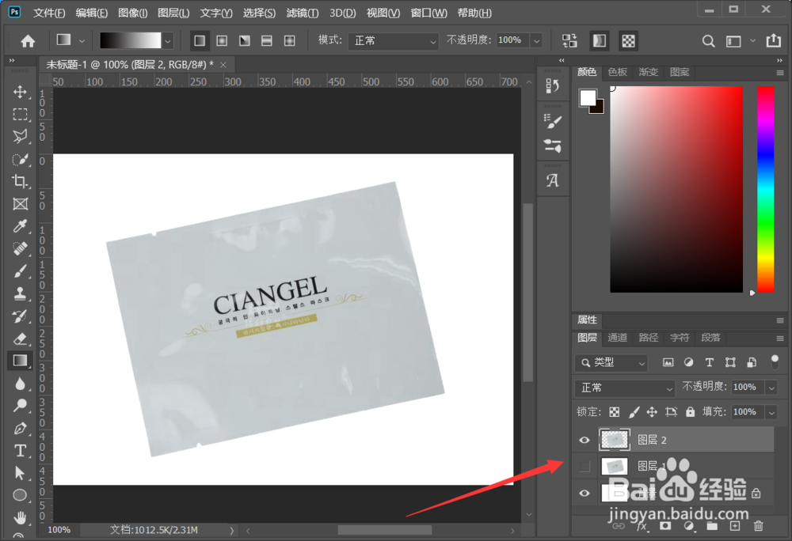Choose the linear gradient style
792x541 pixels.
point(200,40)
